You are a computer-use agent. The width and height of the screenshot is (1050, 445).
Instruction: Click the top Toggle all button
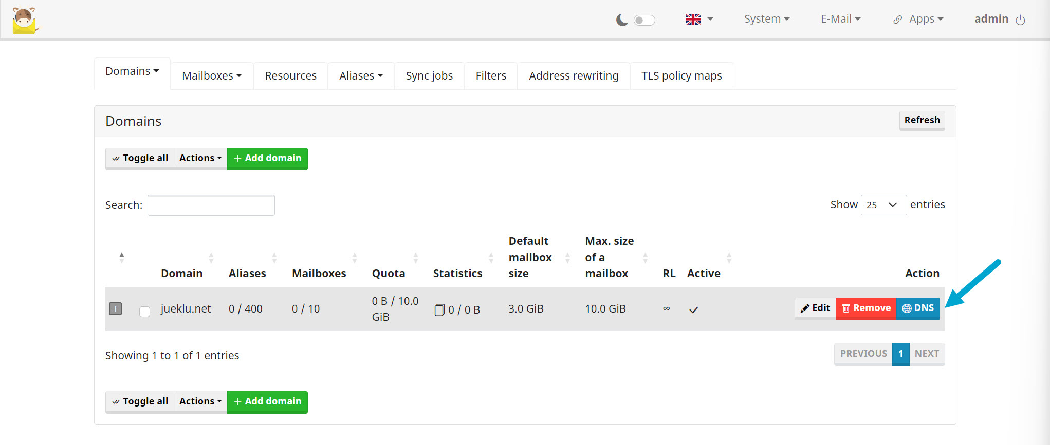click(140, 158)
